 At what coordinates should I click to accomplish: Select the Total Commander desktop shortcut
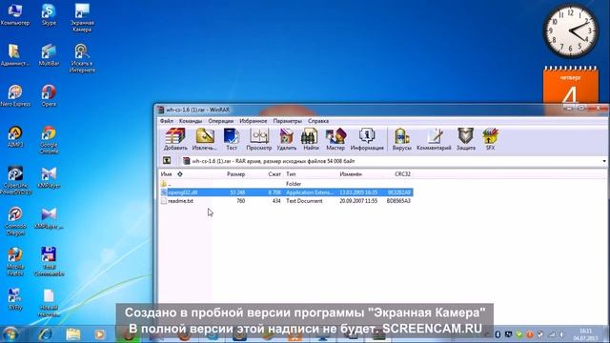point(49,262)
